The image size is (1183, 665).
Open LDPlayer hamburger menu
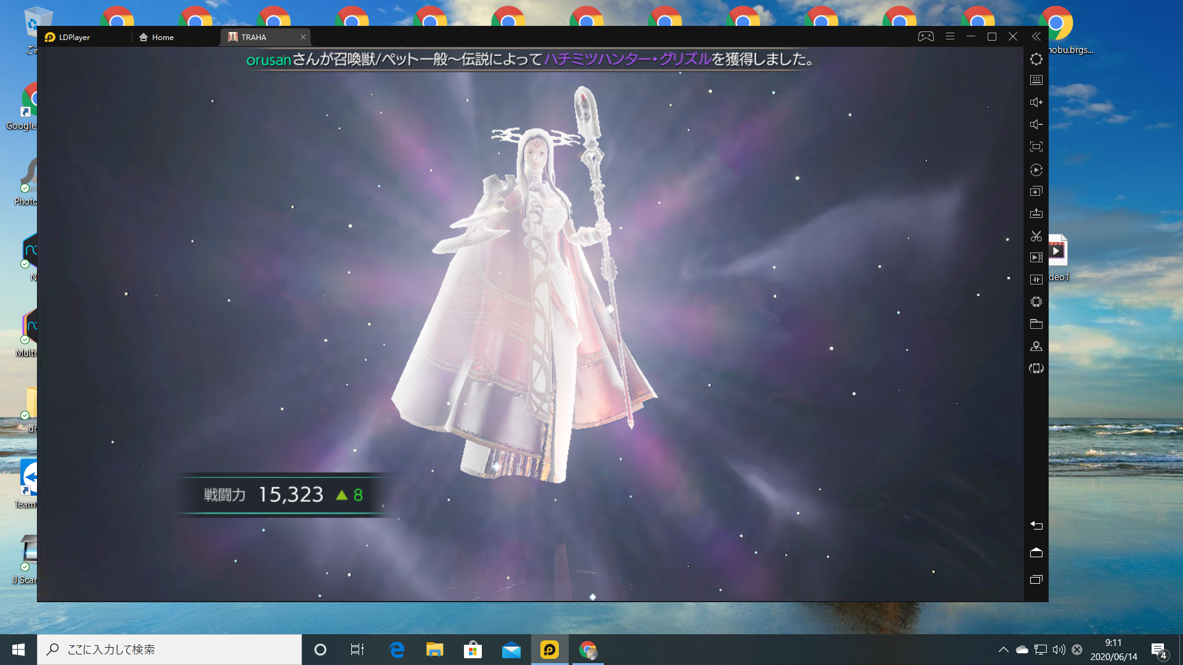950,36
